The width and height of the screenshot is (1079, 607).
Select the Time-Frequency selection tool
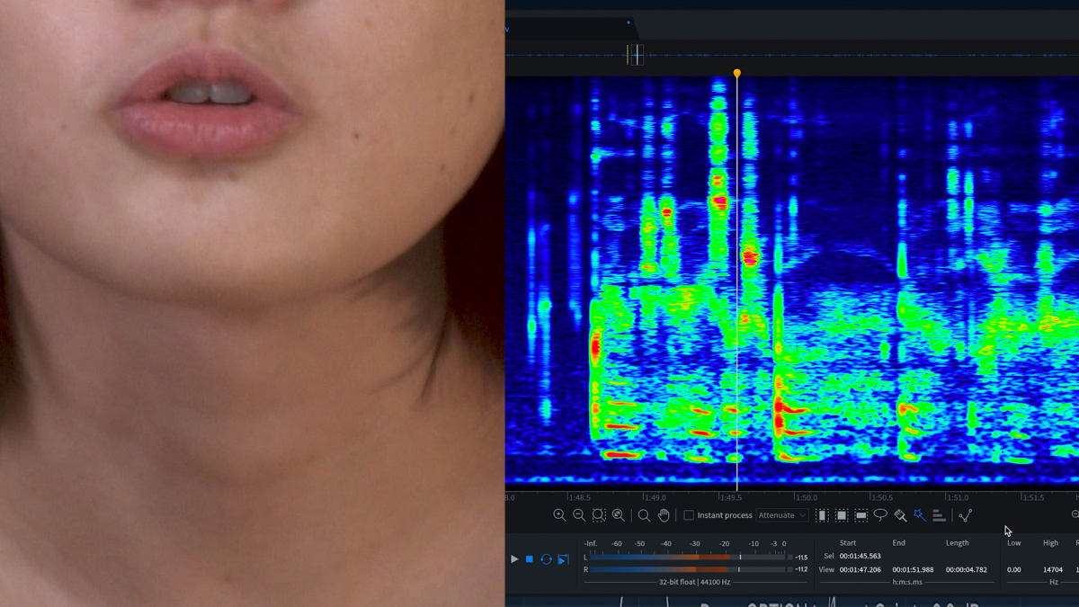click(x=842, y=515)
